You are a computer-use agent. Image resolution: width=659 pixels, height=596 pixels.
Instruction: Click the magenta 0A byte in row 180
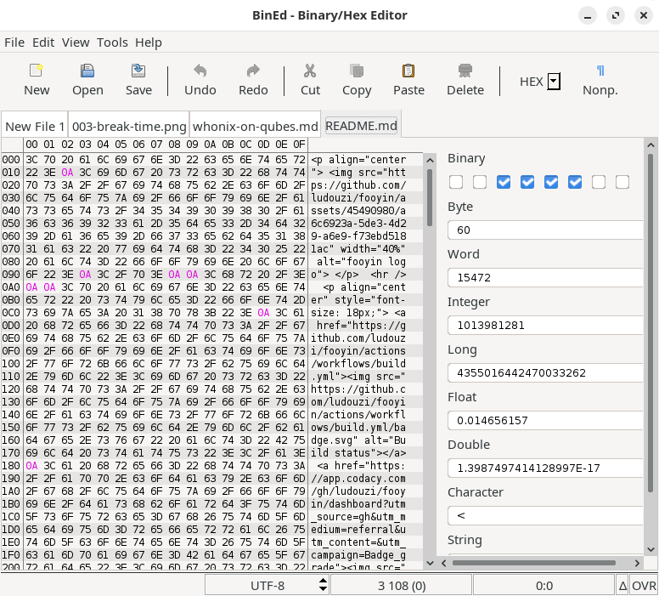(x=31, y=466)
